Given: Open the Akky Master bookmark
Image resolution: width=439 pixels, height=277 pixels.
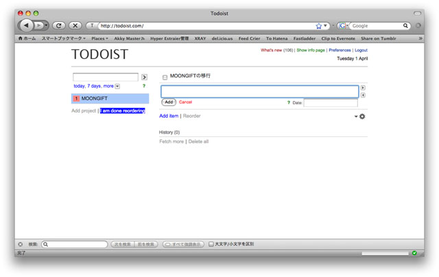Looking at the screenshot, I should coord(129,38).
